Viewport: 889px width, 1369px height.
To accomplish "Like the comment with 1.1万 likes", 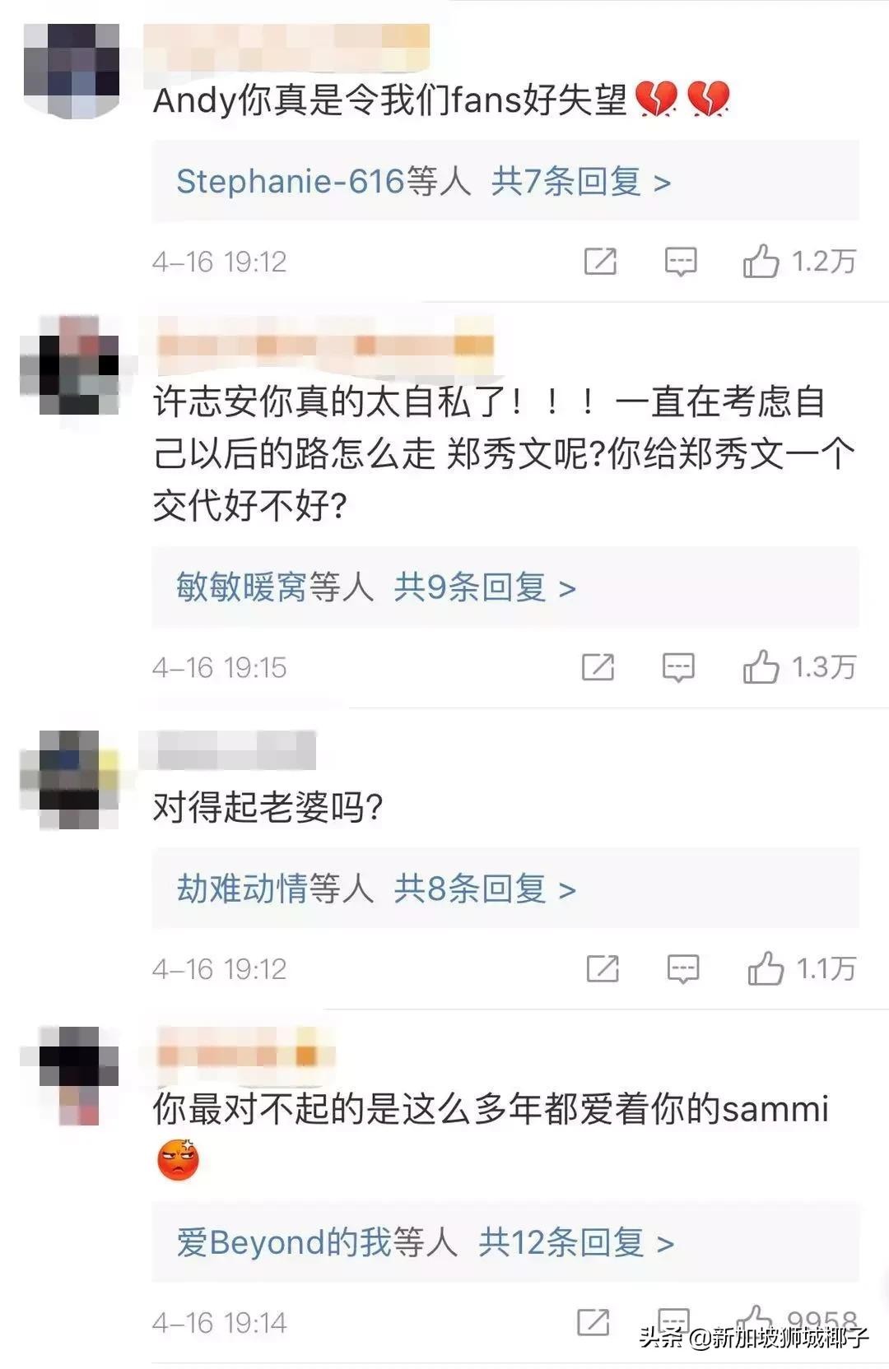I will [x=766, y=968].
